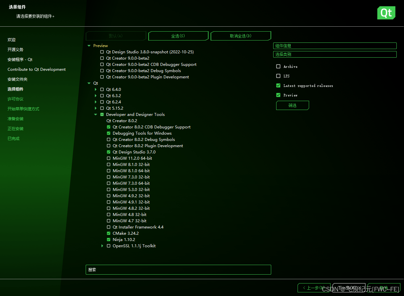Enable the LTS category filter

278,76
